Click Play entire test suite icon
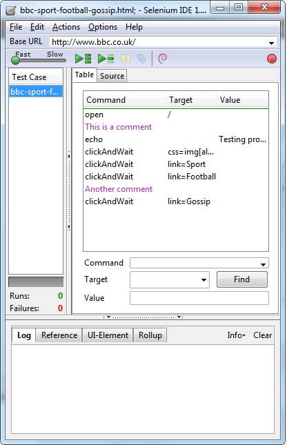Screen dimensions: 287x445 83,59
